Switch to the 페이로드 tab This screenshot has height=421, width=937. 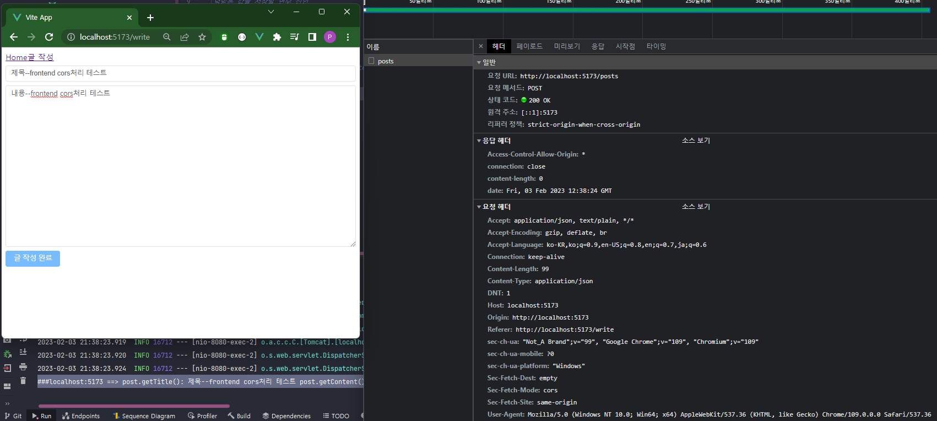(x=529, y=46)
